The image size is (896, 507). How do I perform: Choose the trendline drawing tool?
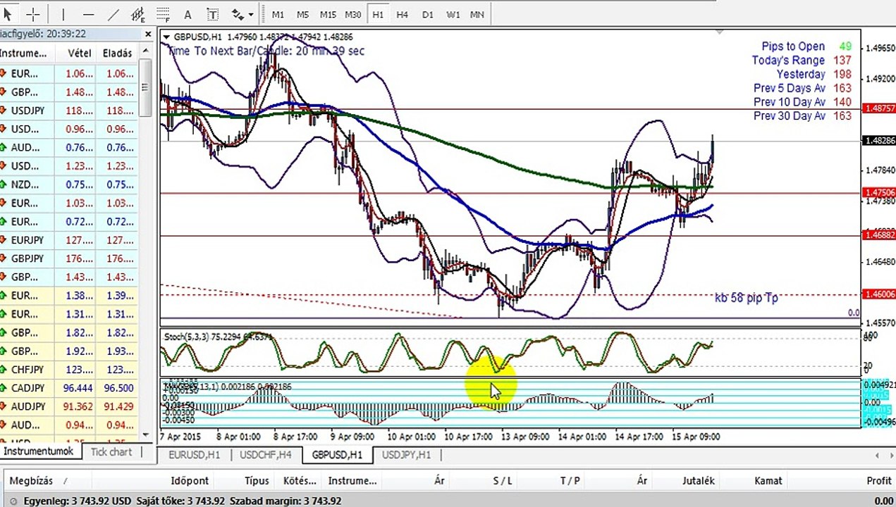tap(113, 14)
